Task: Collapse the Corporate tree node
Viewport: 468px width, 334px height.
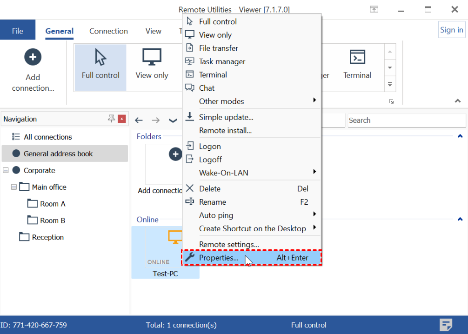Action: pos(6,170)
